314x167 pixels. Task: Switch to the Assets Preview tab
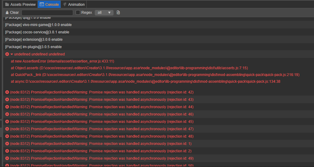20,4
